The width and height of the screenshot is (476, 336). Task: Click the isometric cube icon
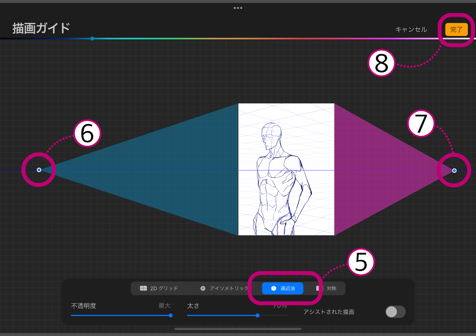[x=203, y=288]
